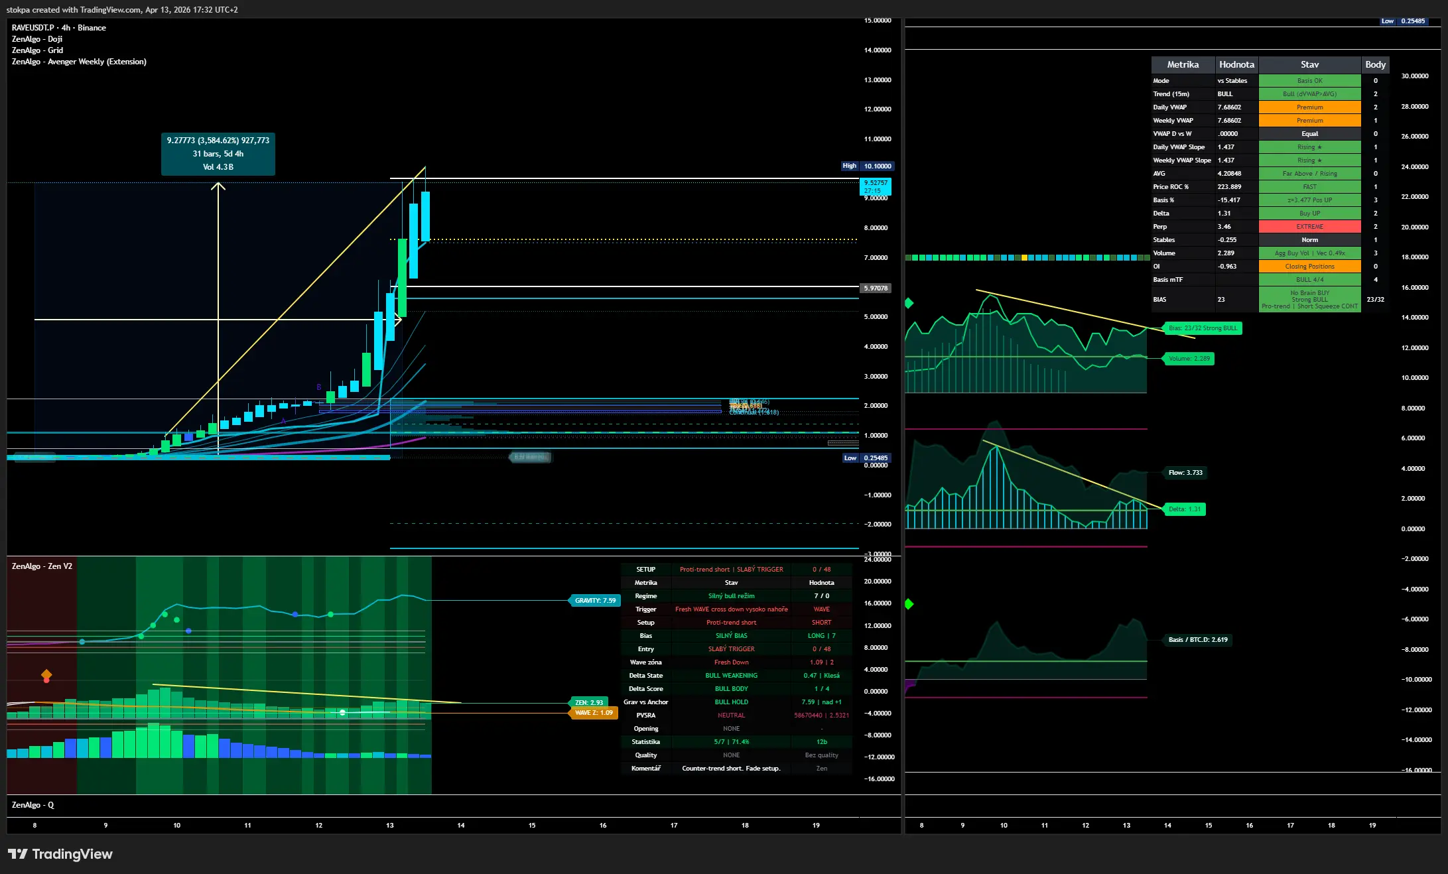Screen dimensions: 1448x874
Task: Click the white dot on the WAVE Z line
Action: click(x=342, y=712)
